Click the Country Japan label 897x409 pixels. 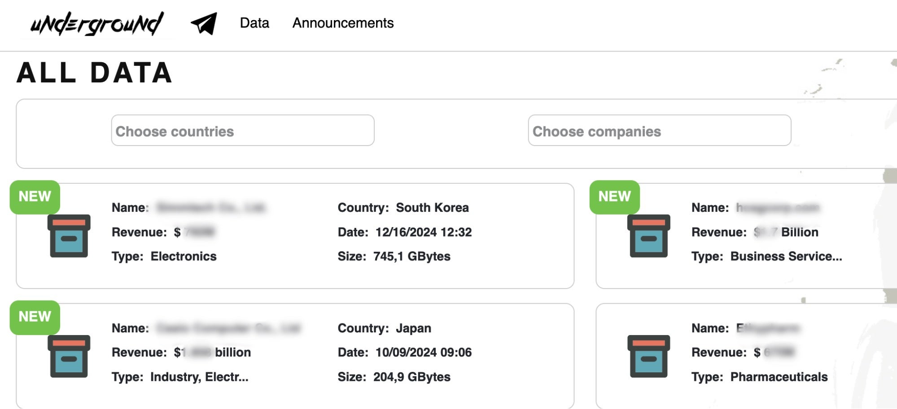[384, 328]
